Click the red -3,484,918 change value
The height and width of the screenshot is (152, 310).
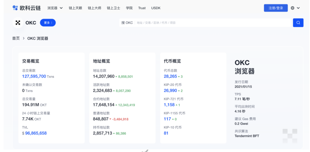pyautogui.click(x=120, y=119)
